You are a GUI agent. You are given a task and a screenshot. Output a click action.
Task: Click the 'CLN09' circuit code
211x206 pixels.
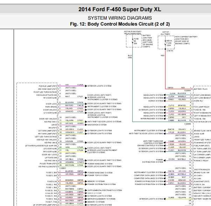coord(171,198)
